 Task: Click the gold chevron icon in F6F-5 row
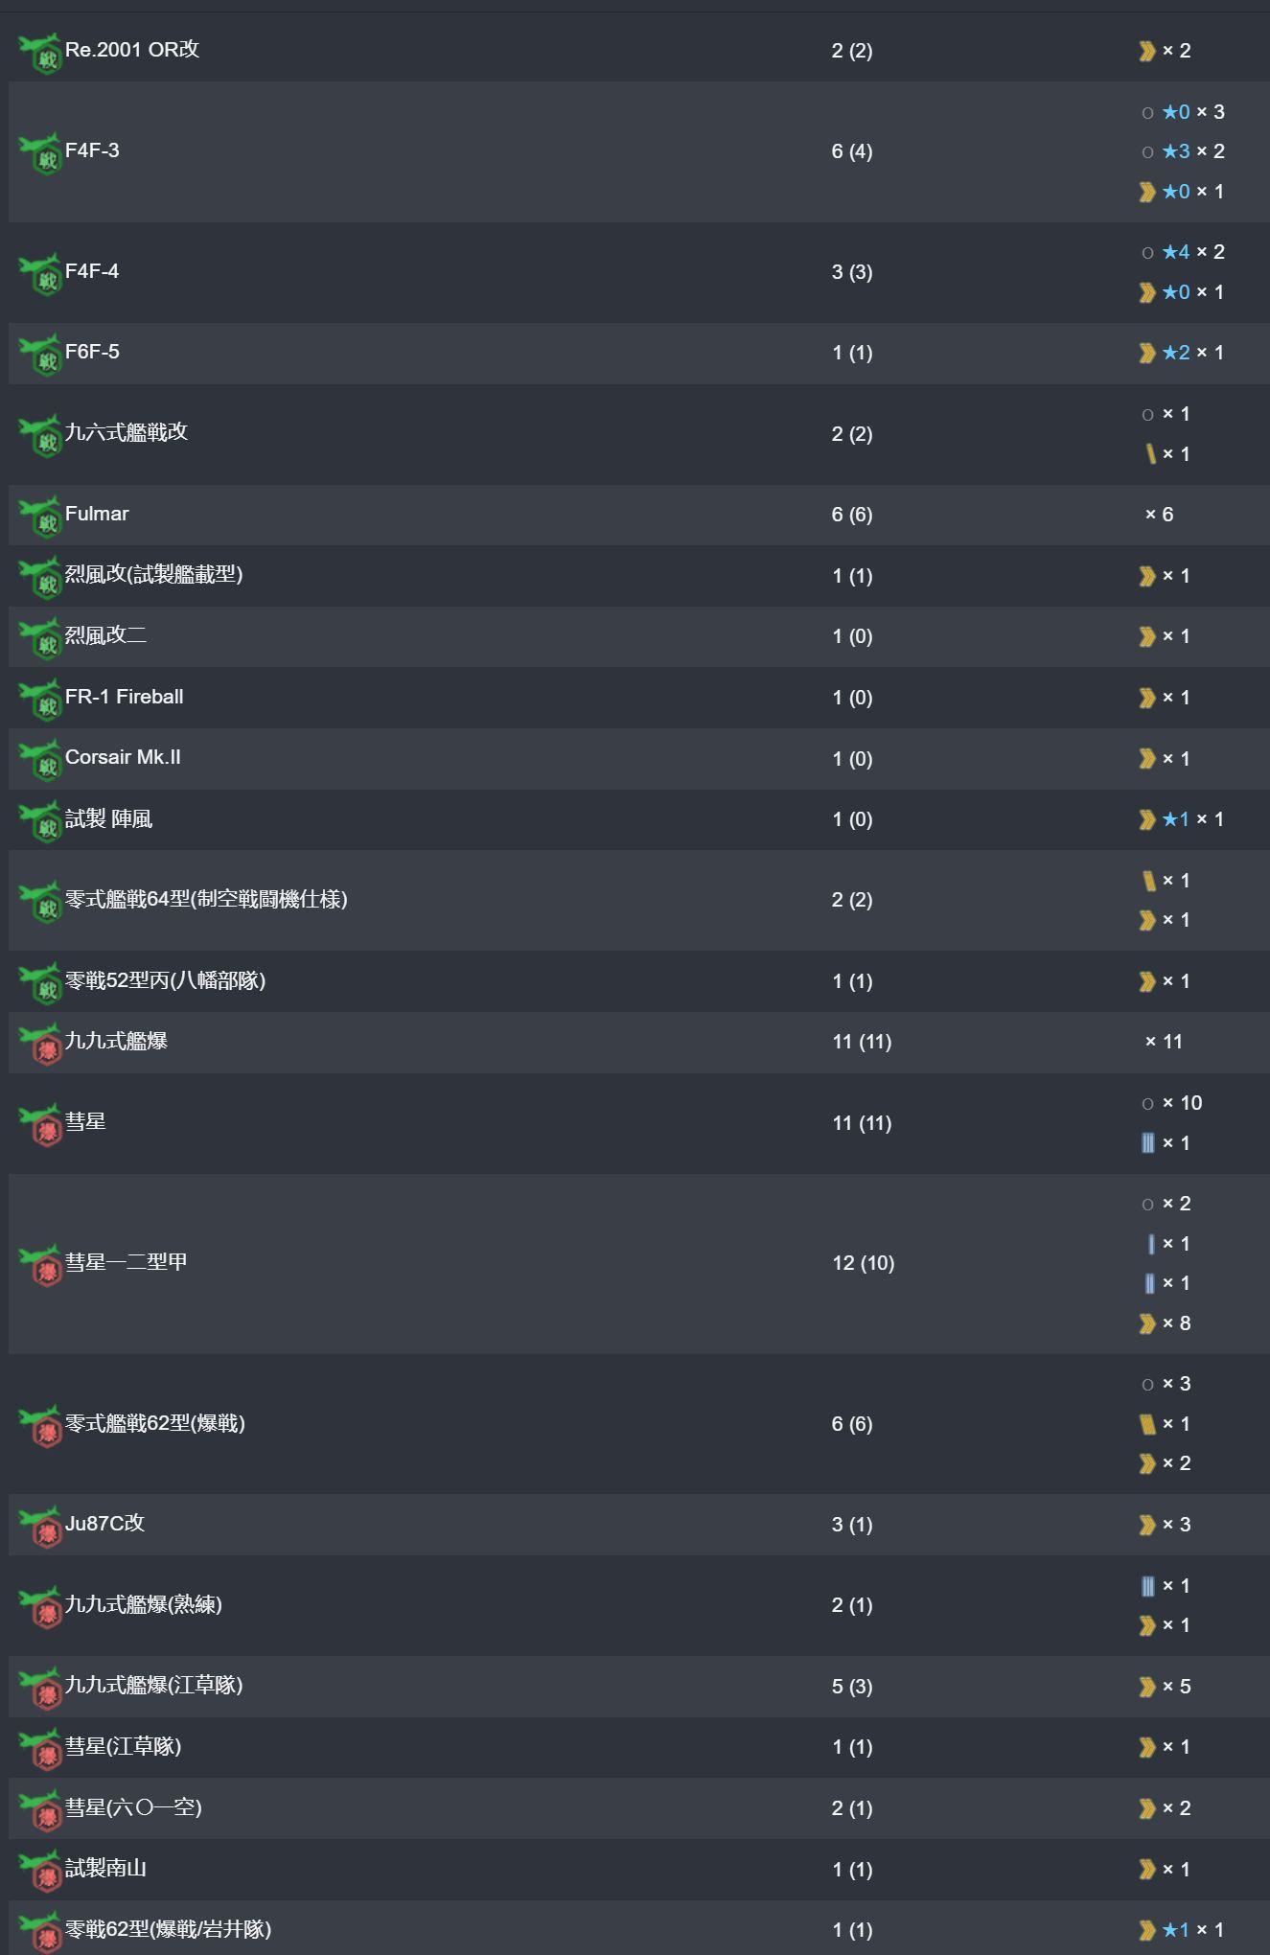[x=1146, y=353]
